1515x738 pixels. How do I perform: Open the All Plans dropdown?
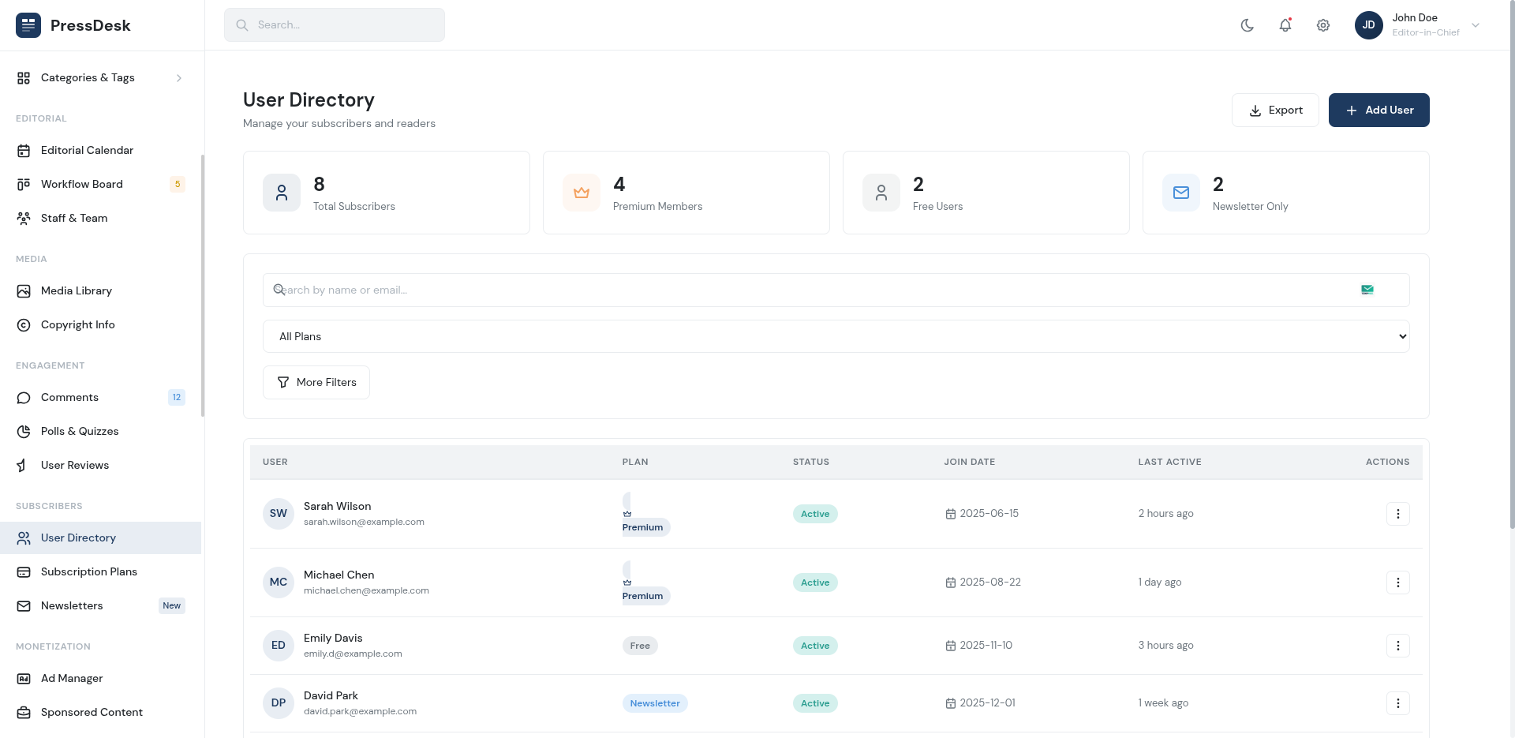coord(836,336)
